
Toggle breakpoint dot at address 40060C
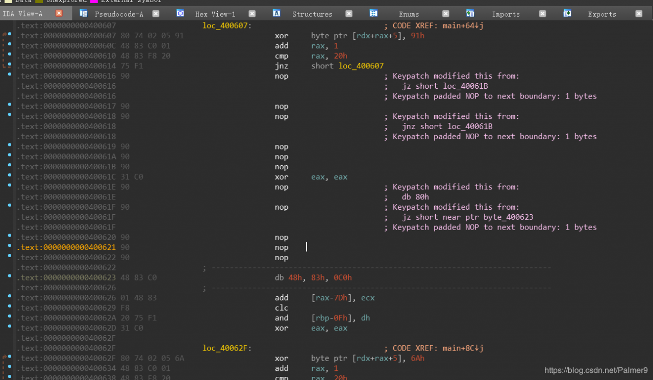pyautogui.click(x=10, y=44)
